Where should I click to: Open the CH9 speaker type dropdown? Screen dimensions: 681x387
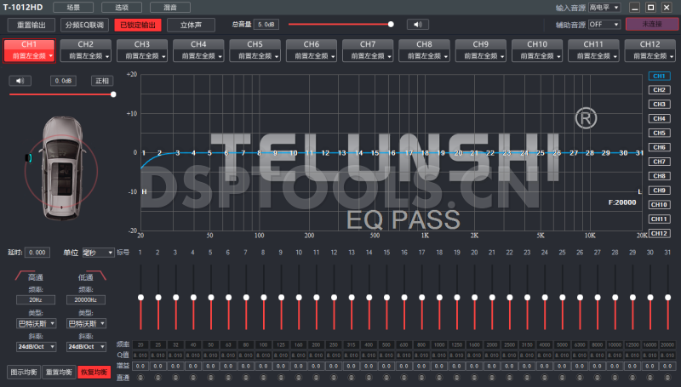[480, 56]
